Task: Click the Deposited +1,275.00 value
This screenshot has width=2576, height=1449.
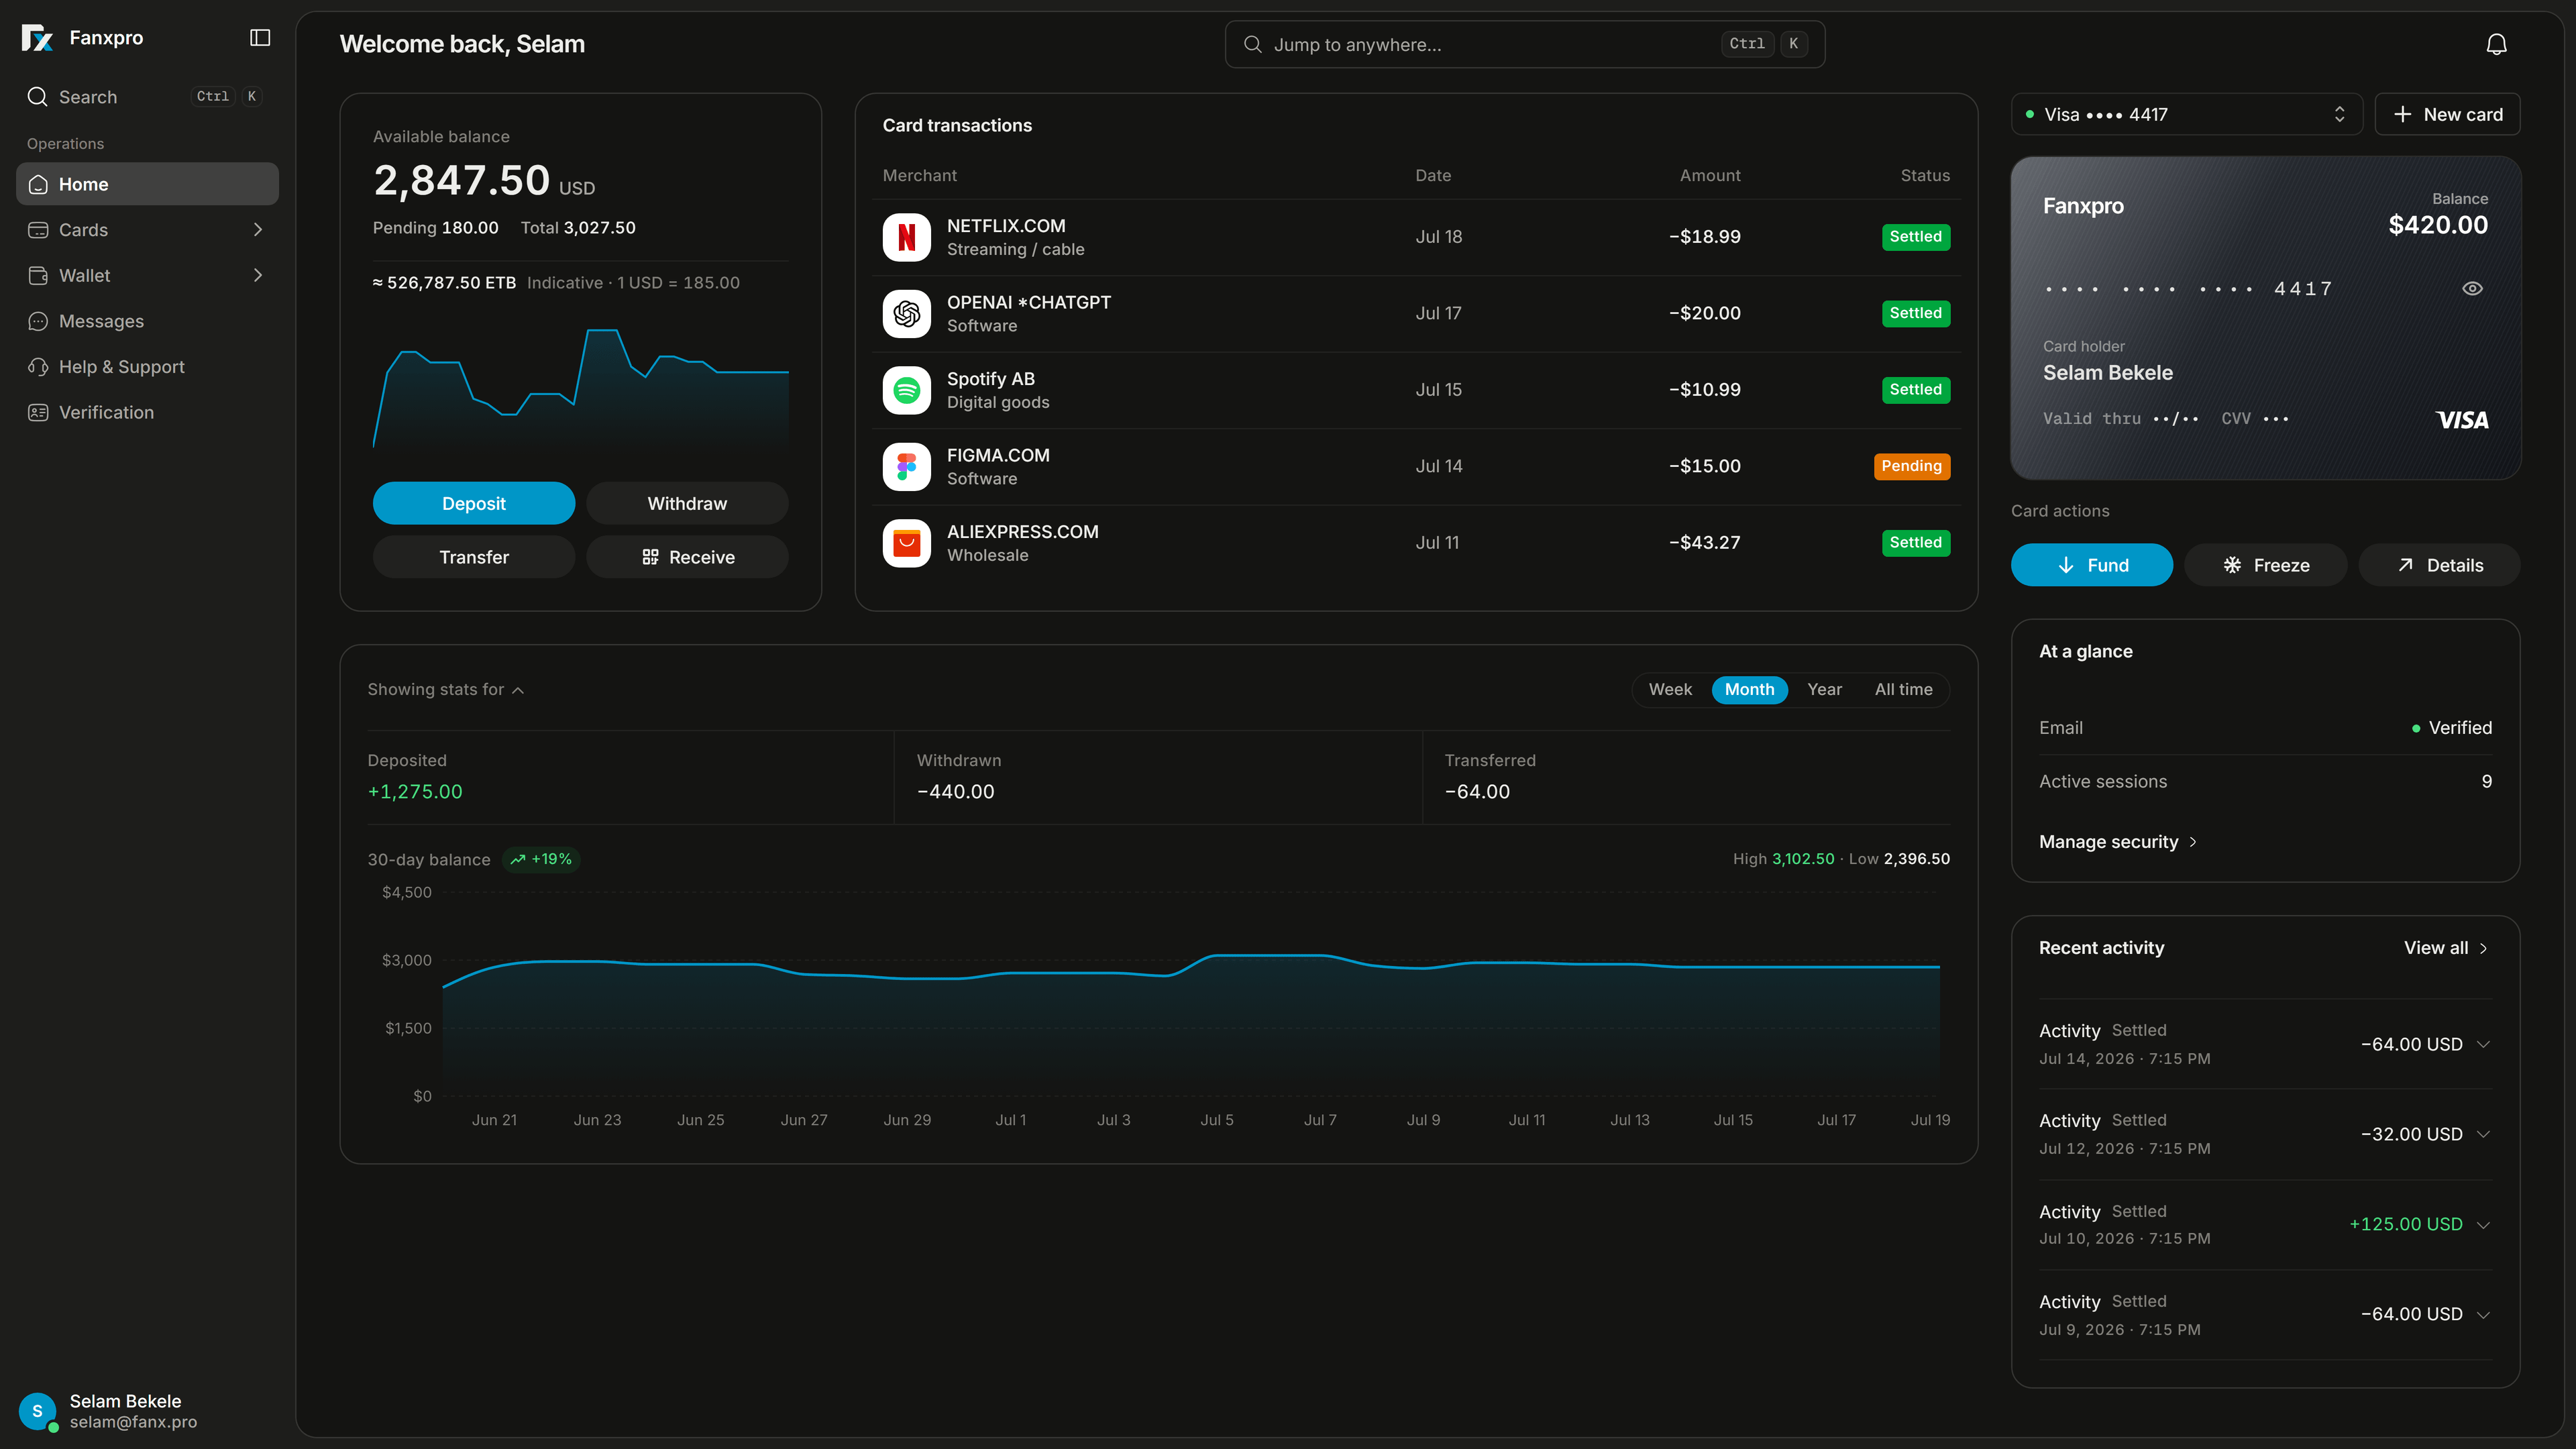Action: pos(415,792)
